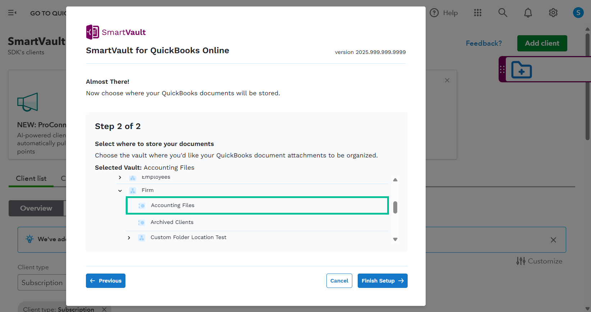Click the vault tree scrollbar thumb
This screenshot has height=312, width=591.
tap(395, 207)
